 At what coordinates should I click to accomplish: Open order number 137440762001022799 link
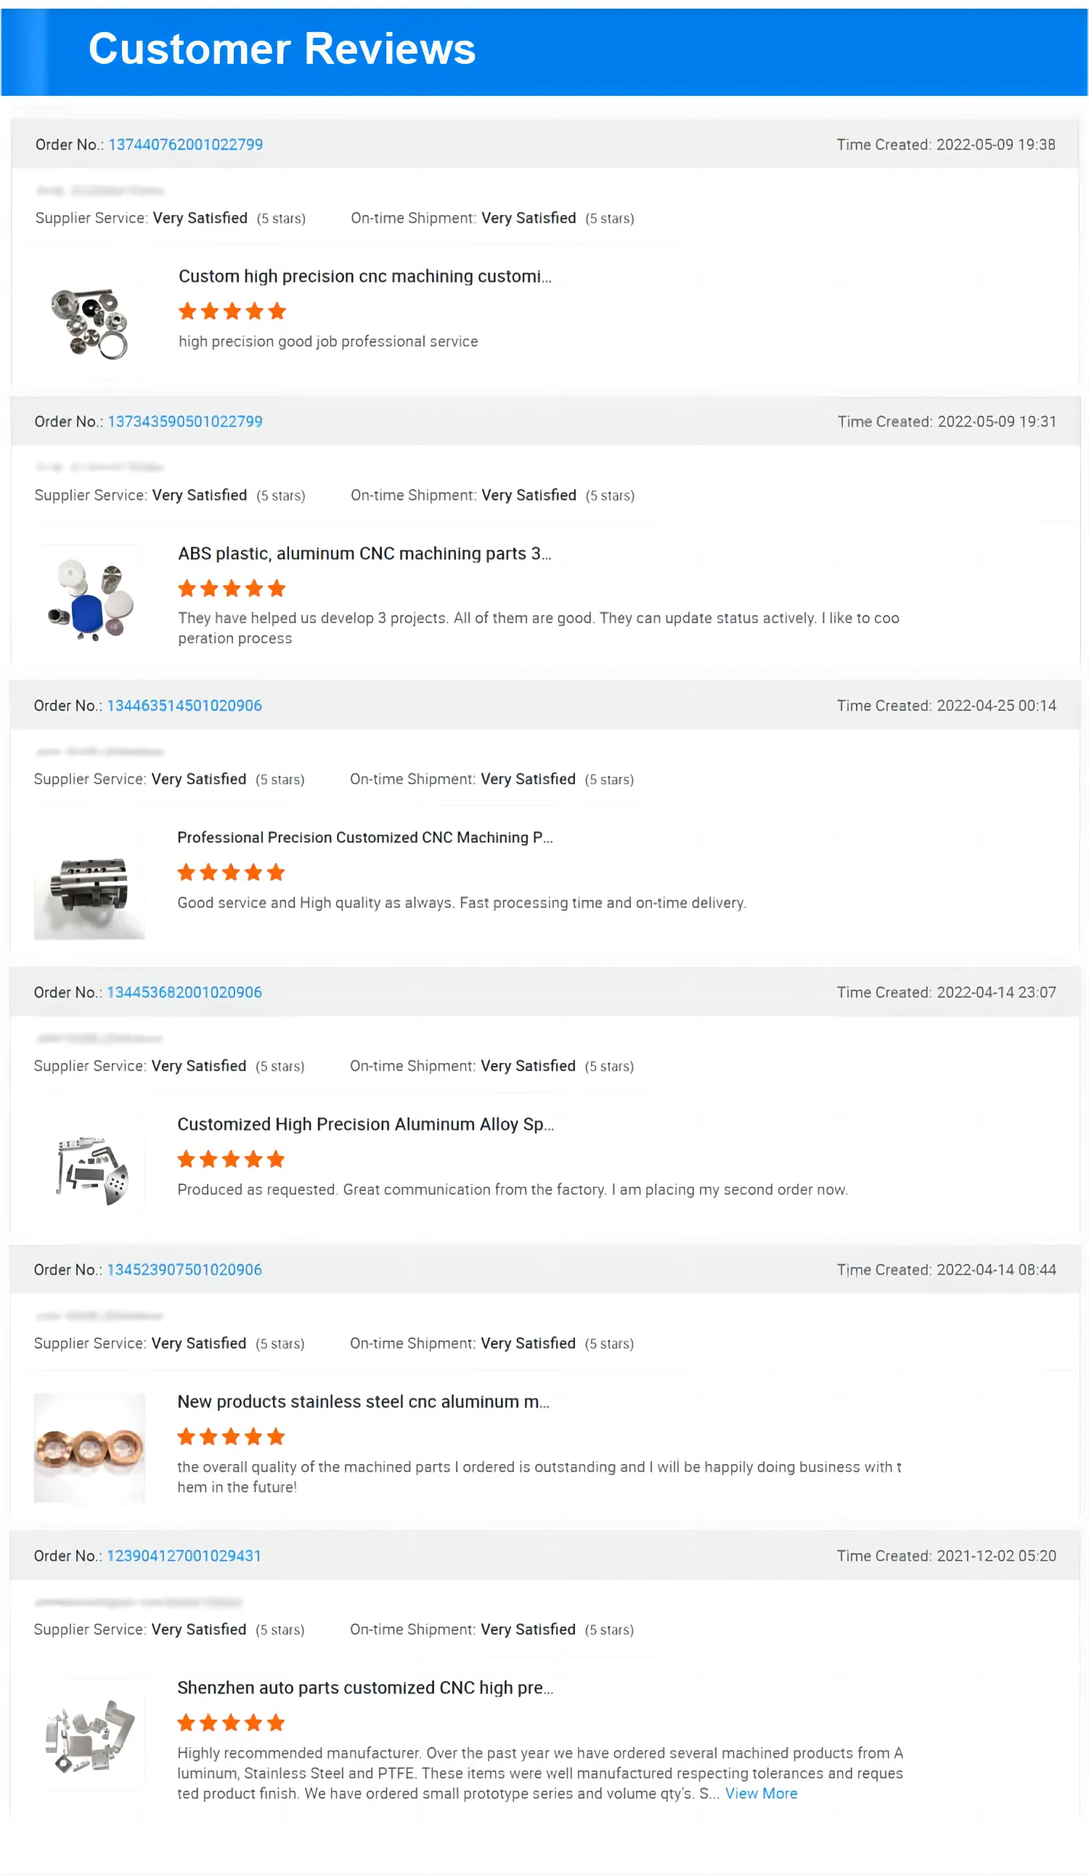click(x=185, y=145)
